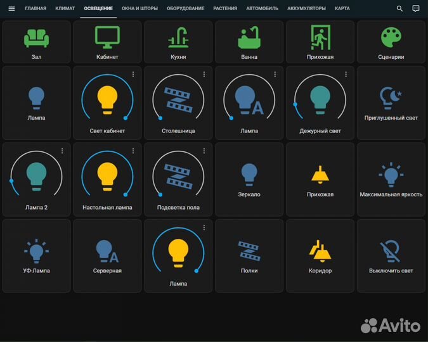Image resolution: width=428 pixels, height=342 pixels.
Task: Open three-dot menu on Дежурный свет
Action: (x=346, y=74)
